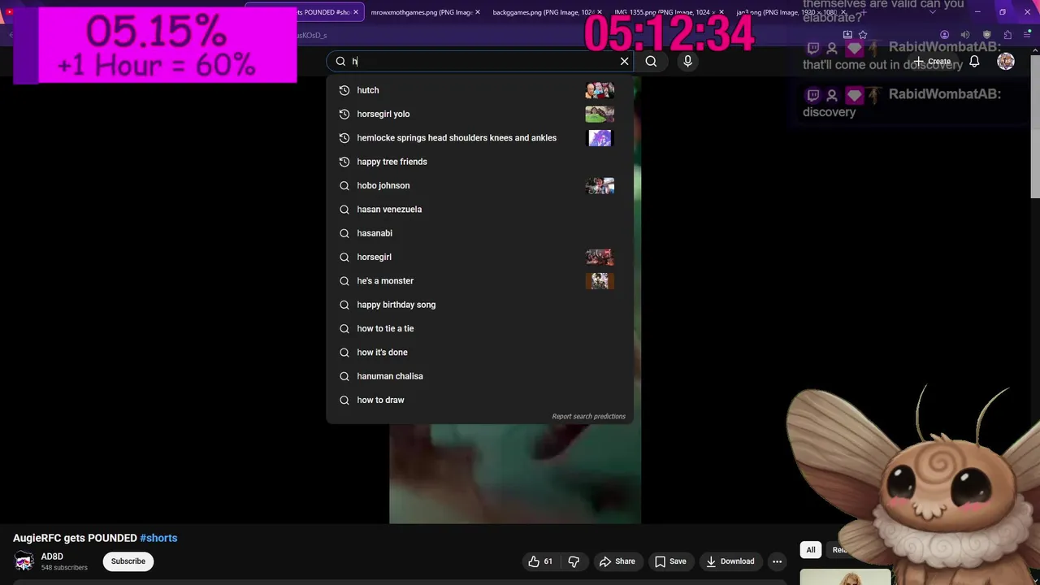Open the browser hamburger menu
Viewport: 1040px width, 585px height.
(x=1028, y=35)
